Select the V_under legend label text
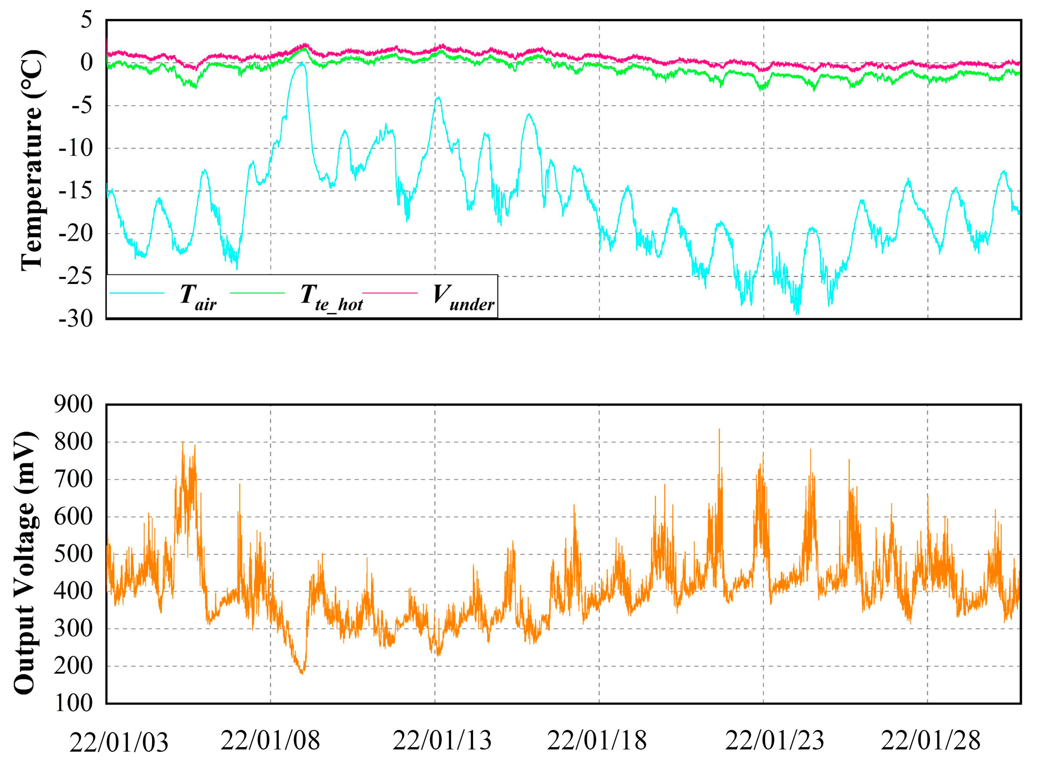Viewport: 1038px width, 772px height. [463, 297]
